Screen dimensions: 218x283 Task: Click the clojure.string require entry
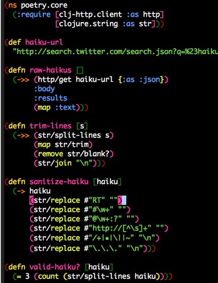pyautogui.click(x=105, y=24)
